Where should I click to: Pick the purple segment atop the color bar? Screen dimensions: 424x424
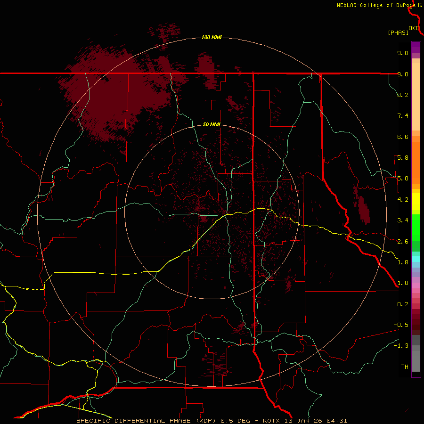click(416, 47)
